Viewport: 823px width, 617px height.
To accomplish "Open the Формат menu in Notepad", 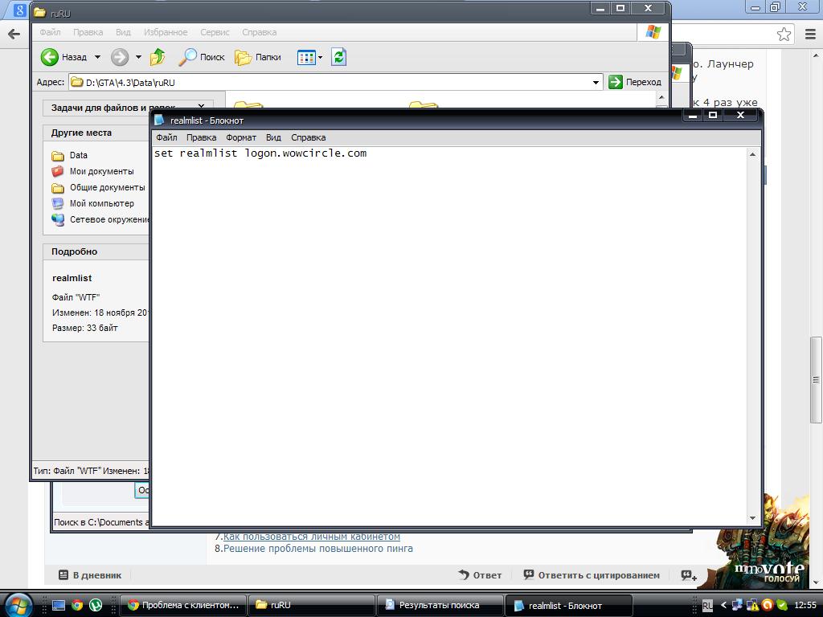I will [x=241, y=137].
